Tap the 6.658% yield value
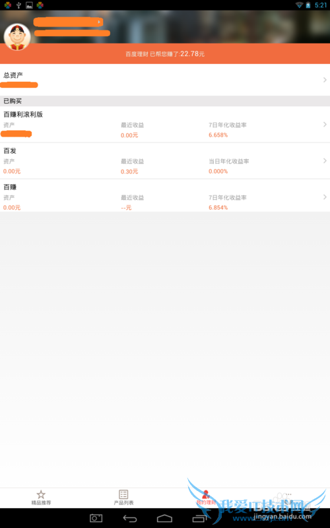 tap(218, 135)
